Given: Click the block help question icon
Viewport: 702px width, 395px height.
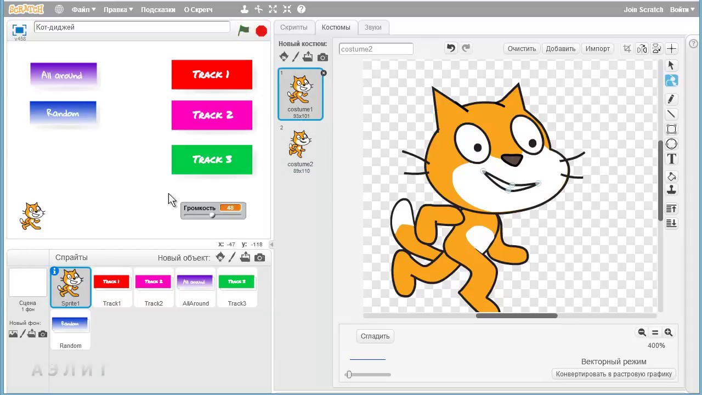Looking at the screenshot, I should pos(301,9).
